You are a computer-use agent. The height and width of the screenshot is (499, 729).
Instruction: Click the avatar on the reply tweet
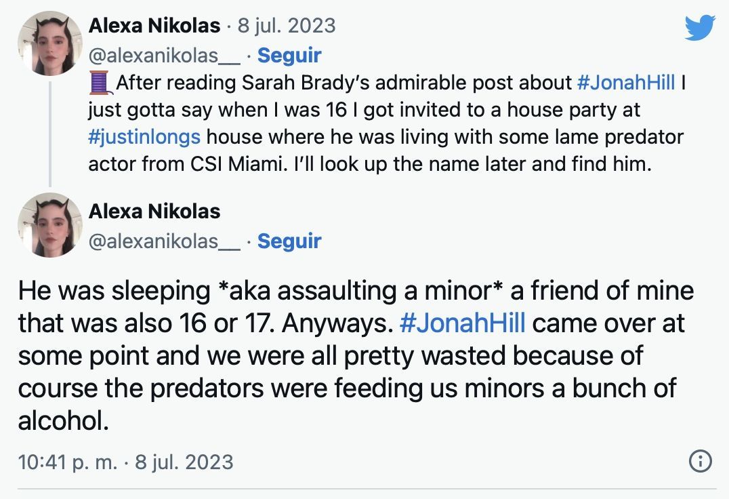[x=49, y=224]
